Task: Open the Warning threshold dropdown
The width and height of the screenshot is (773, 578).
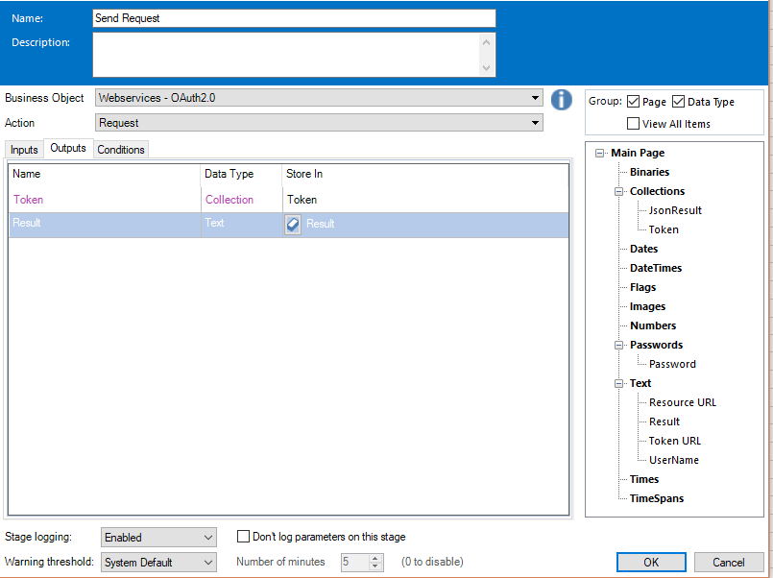Action: click(158, 563)
